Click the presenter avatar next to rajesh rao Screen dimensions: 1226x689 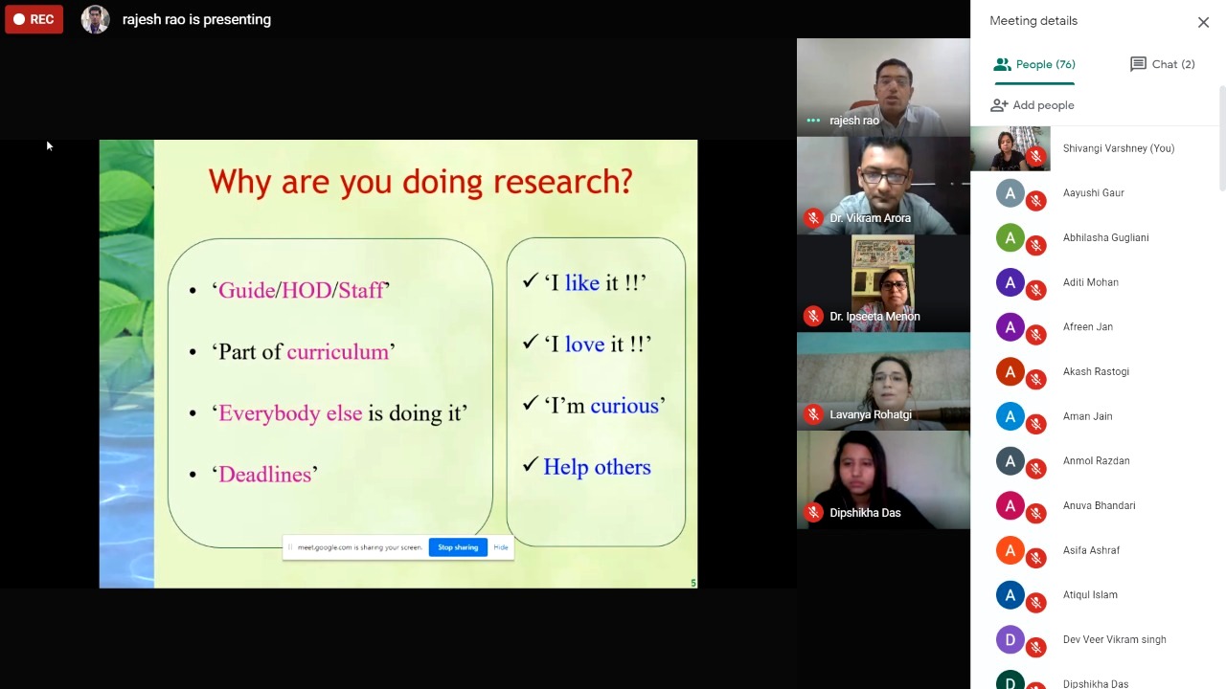95,19
